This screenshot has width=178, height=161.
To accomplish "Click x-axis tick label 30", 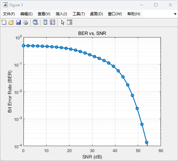I will [x=92, y=151].
